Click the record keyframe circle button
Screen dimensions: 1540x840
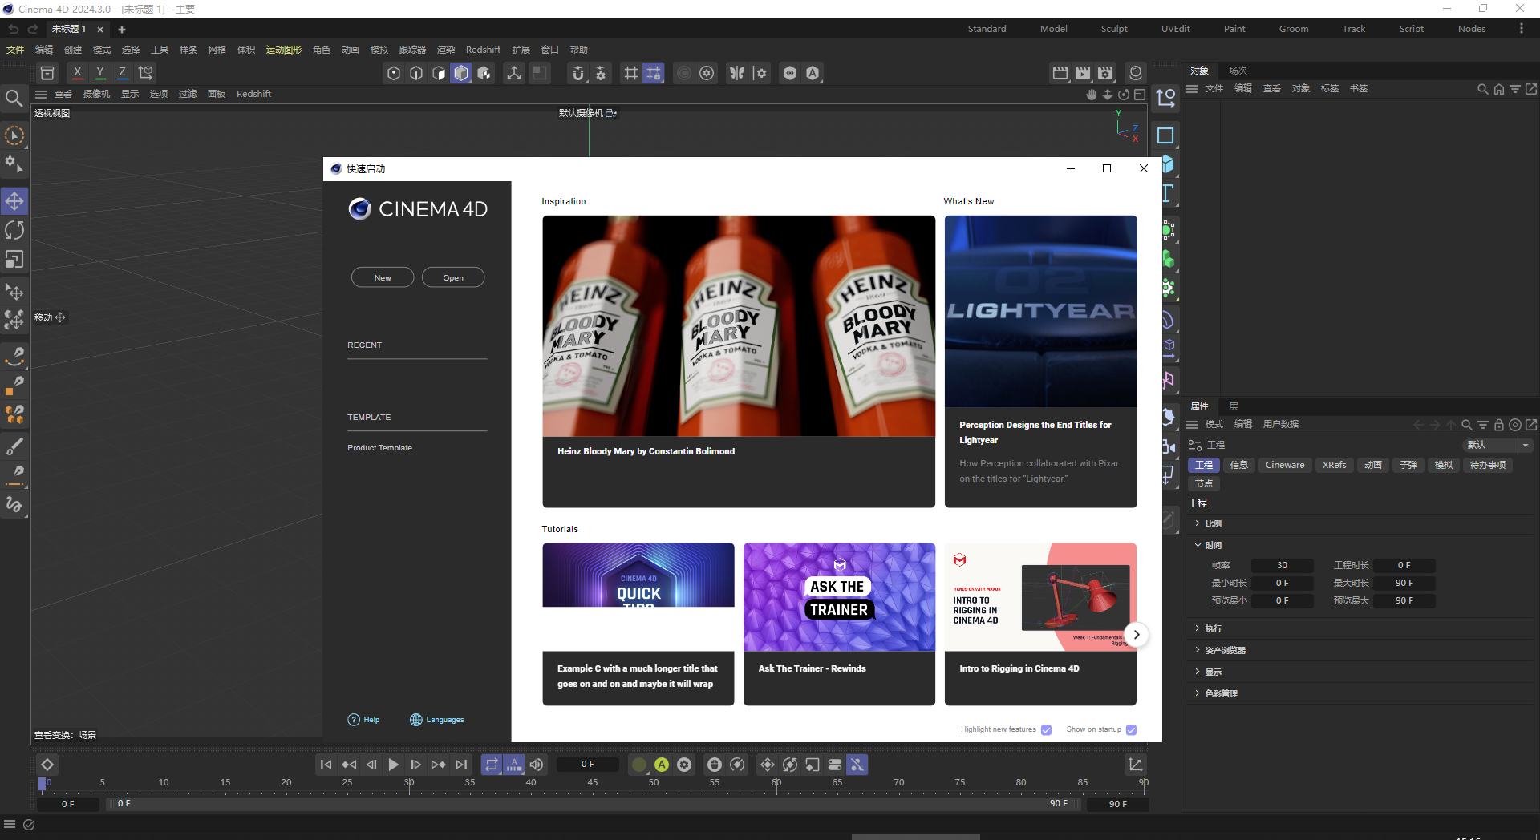[639, 765]
